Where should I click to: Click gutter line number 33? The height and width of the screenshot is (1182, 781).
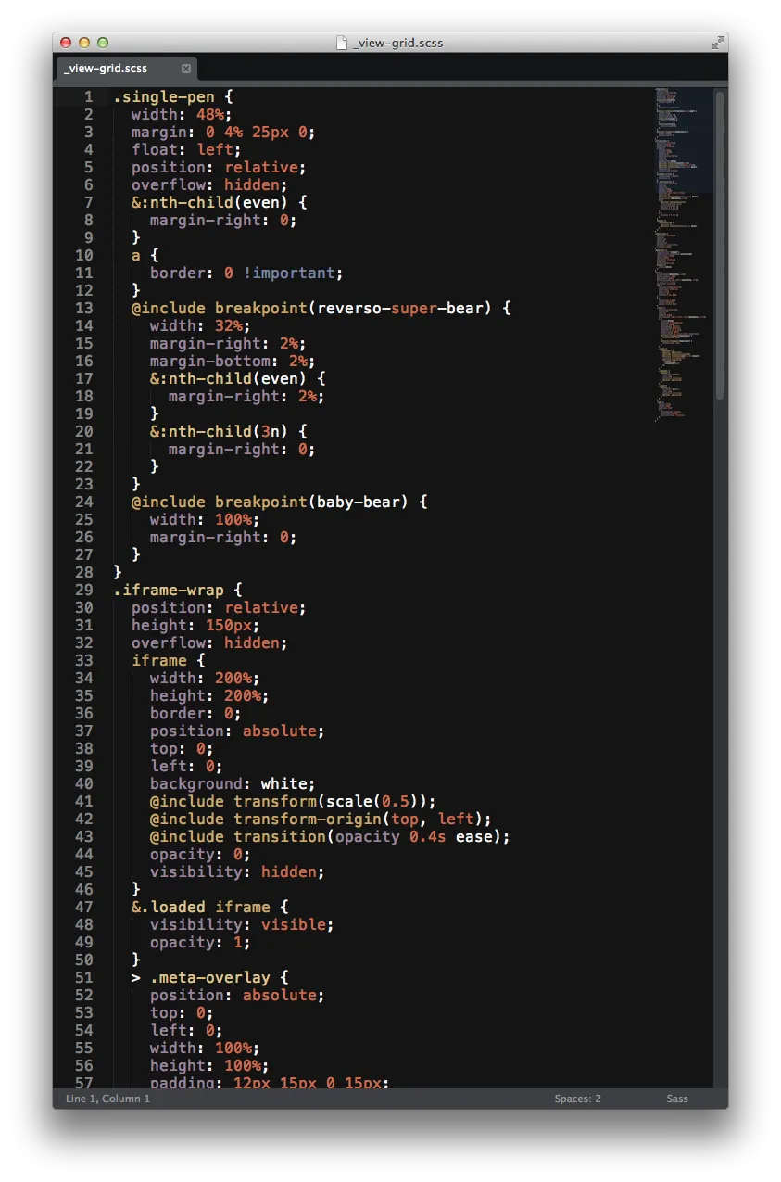pos(84,660)
